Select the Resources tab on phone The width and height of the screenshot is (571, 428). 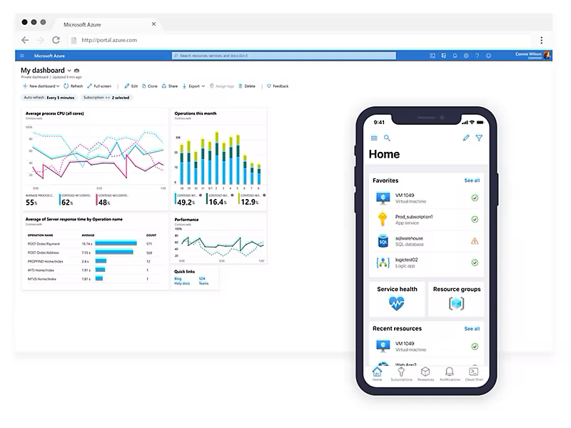pyautogui.click(x=425, y=374)
